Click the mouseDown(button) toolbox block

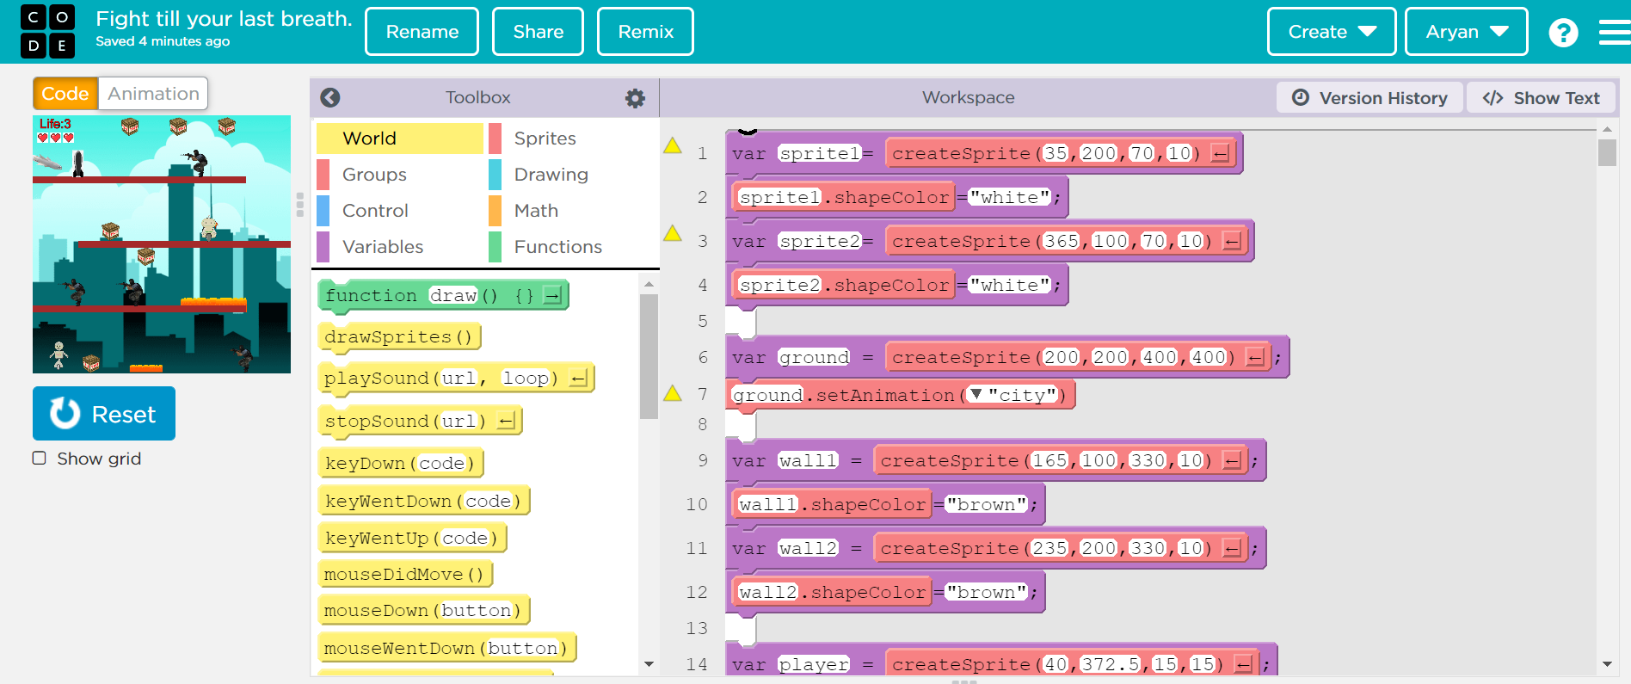tap(424, 610)
